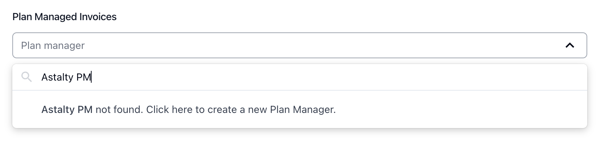Click the "Plan manager" placeholder text
Screen dimensions: 601x141
coord(53,46)
